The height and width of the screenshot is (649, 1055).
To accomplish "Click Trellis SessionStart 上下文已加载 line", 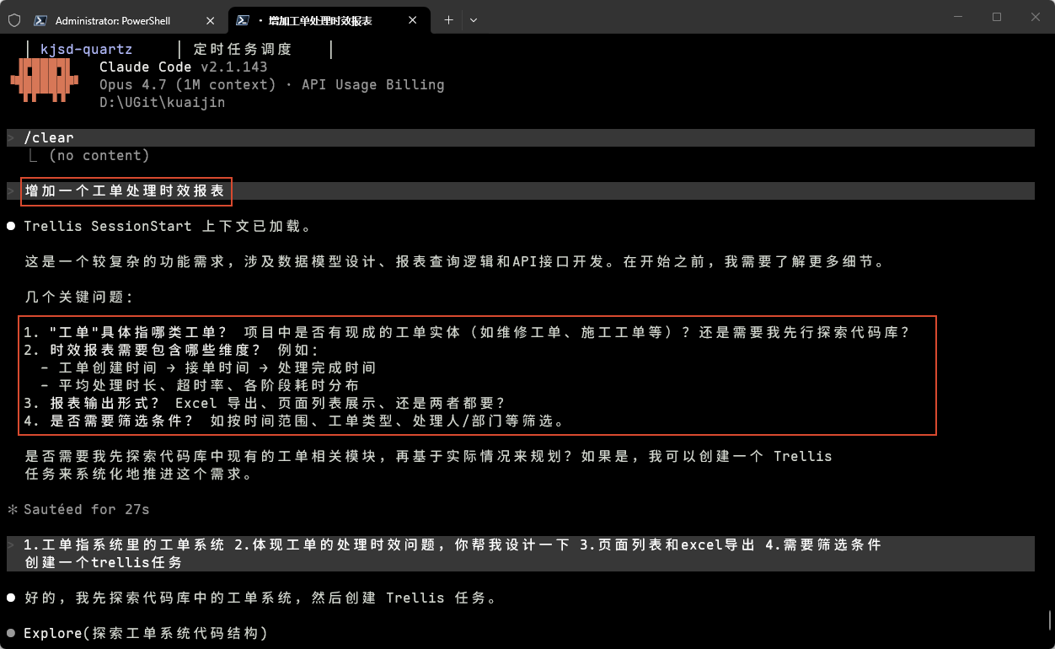I will point(168,227).
